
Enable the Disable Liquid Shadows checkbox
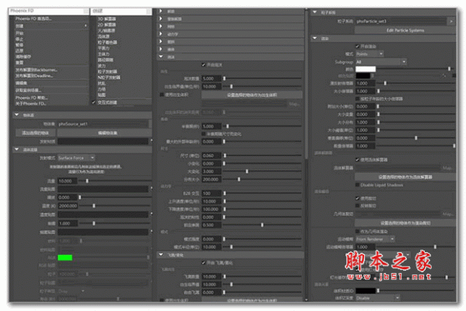coord(357,185)
